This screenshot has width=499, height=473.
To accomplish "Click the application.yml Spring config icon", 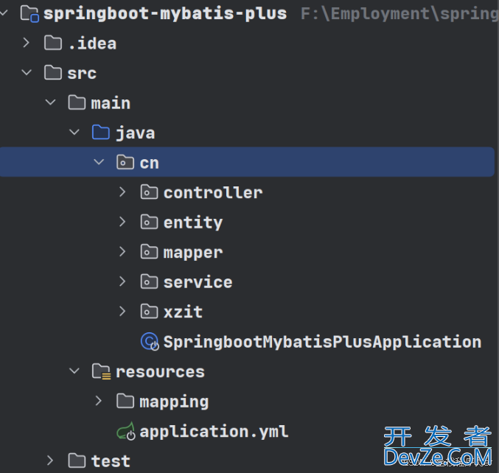I will 125,432.
